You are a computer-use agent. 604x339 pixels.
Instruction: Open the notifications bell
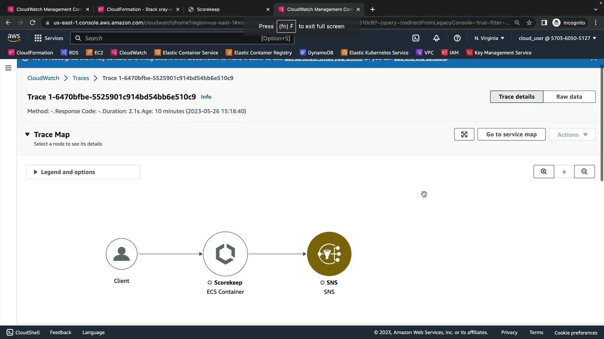(436, 38)
